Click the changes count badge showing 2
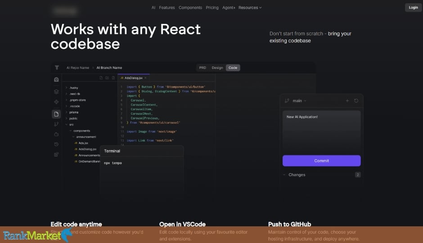Image resolution: width=423 pixels, height=243 pixels. pyautogui.click(x=358, y=175)
